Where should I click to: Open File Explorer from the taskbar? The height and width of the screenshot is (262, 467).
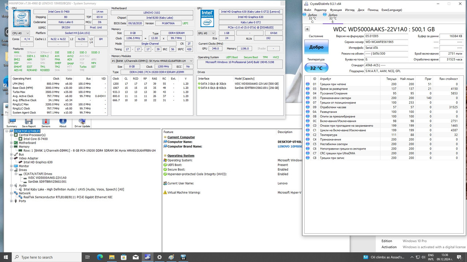coord(112,257)
